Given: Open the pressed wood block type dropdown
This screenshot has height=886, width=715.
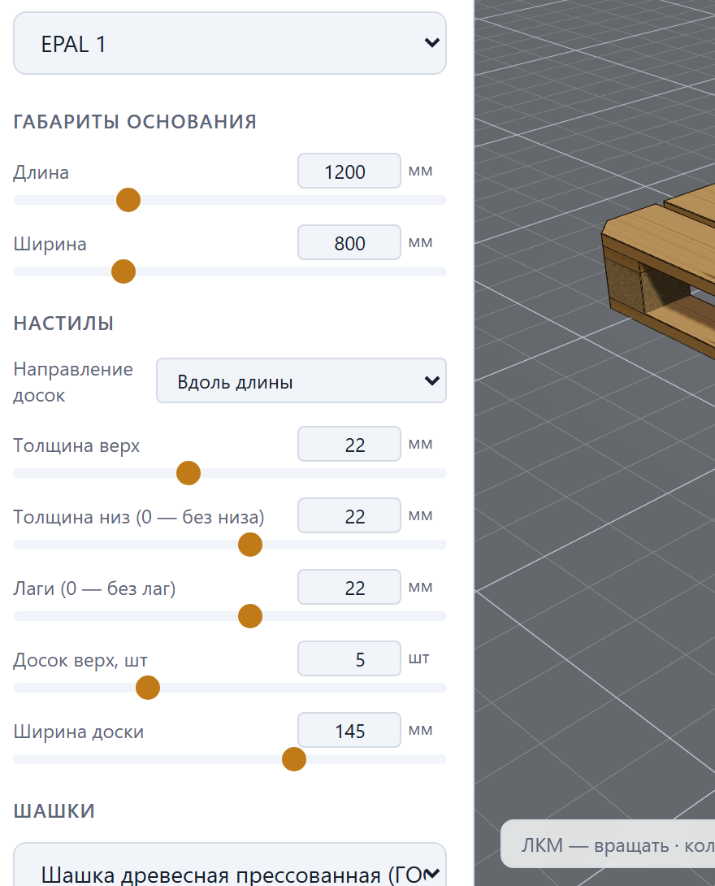Looking at the screenshot, I should [230, 865].
